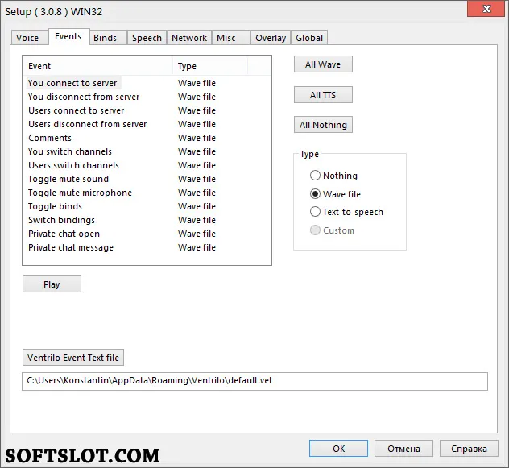
Task: Select the Overlay tab
Action: pyautogui.click(x=271, y=38)
